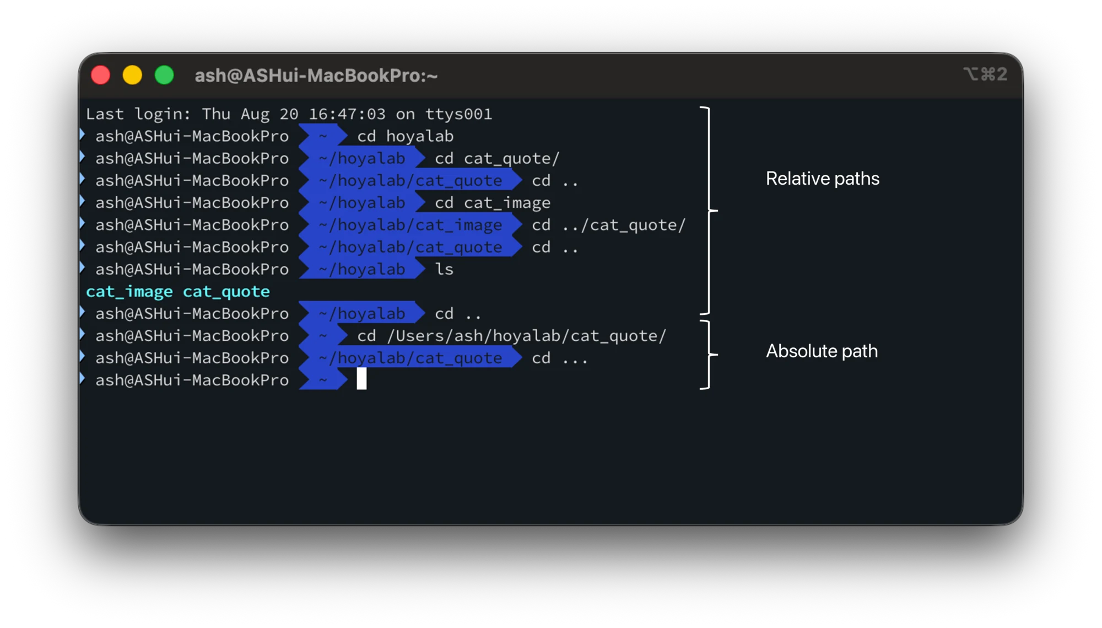This screenshot has height=628, width=1102.
Task: Click the cat_image directory in ls output
Action: coord(129,292)
